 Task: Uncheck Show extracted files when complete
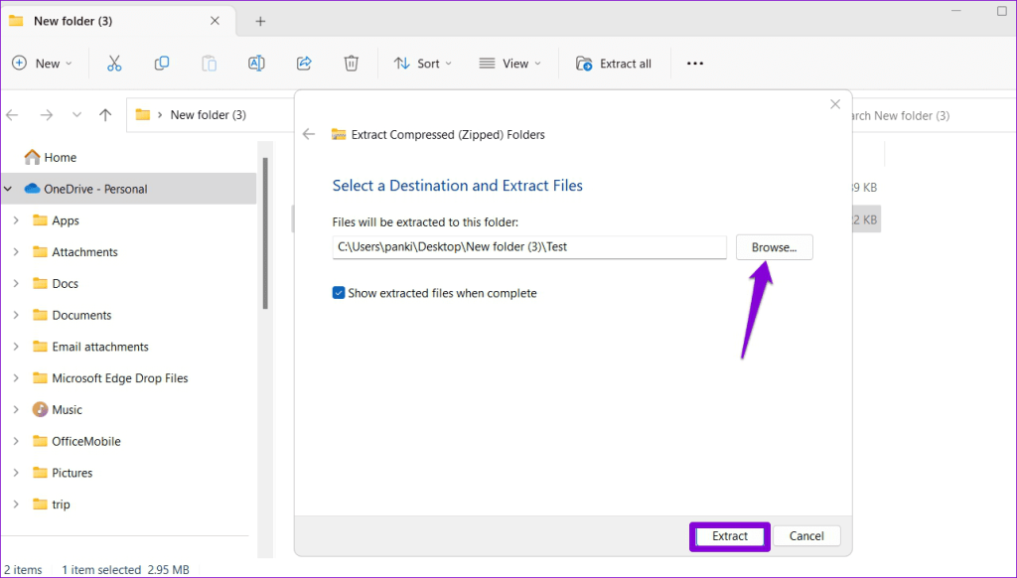coord(339,293)
